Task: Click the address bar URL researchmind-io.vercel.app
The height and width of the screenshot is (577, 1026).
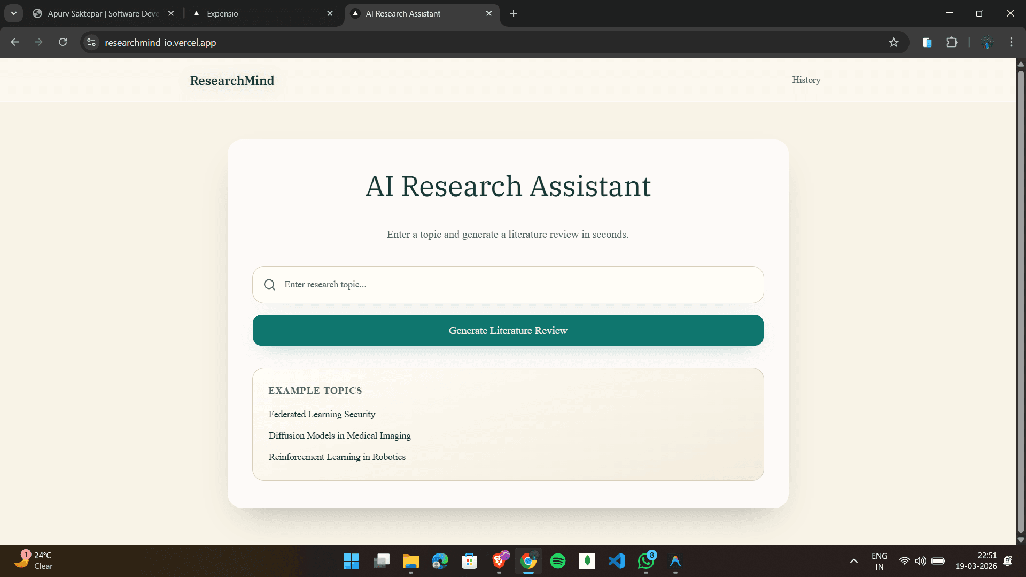Action: coord(160,42)
